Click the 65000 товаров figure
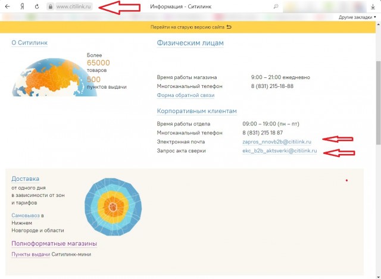 pyautogui.click(x=98, y=66)
